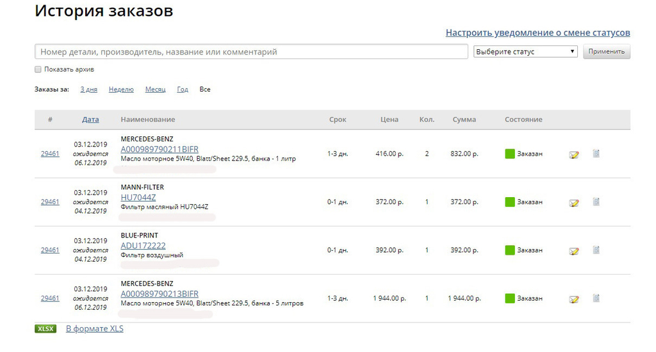Click the edit note icon for HU7044Z
The width and height of the screenshot is (656, 352).
click(x=574, y=203)
